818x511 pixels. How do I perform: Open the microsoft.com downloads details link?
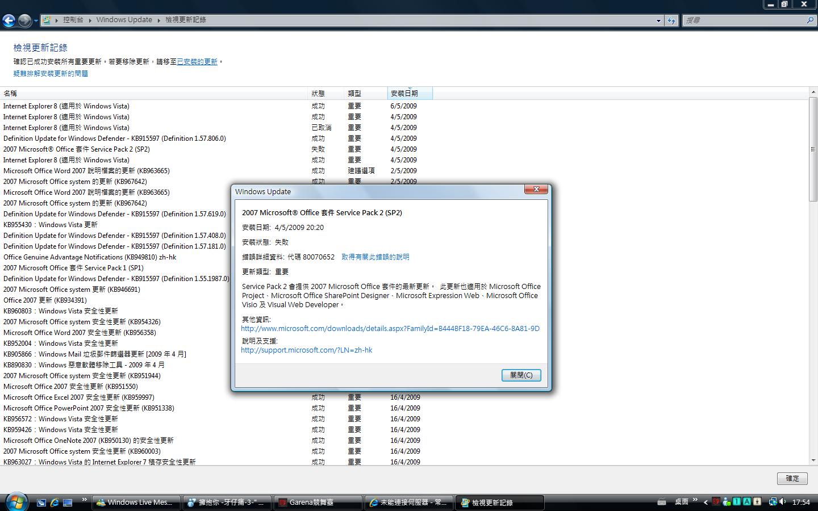coord(390,329)
